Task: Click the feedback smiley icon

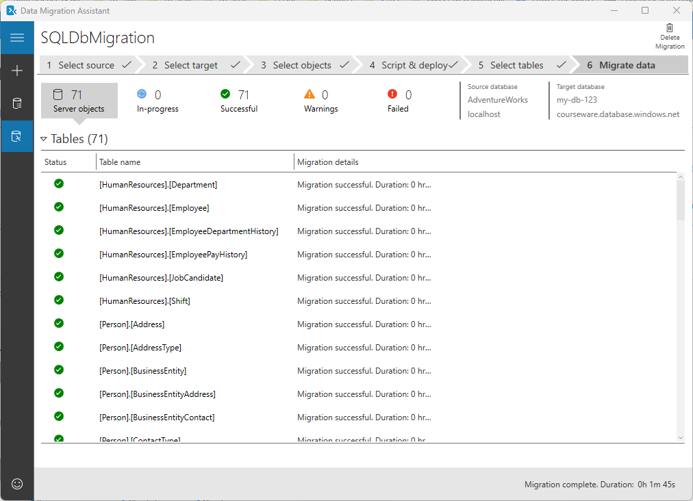Action: pos(17,485)
